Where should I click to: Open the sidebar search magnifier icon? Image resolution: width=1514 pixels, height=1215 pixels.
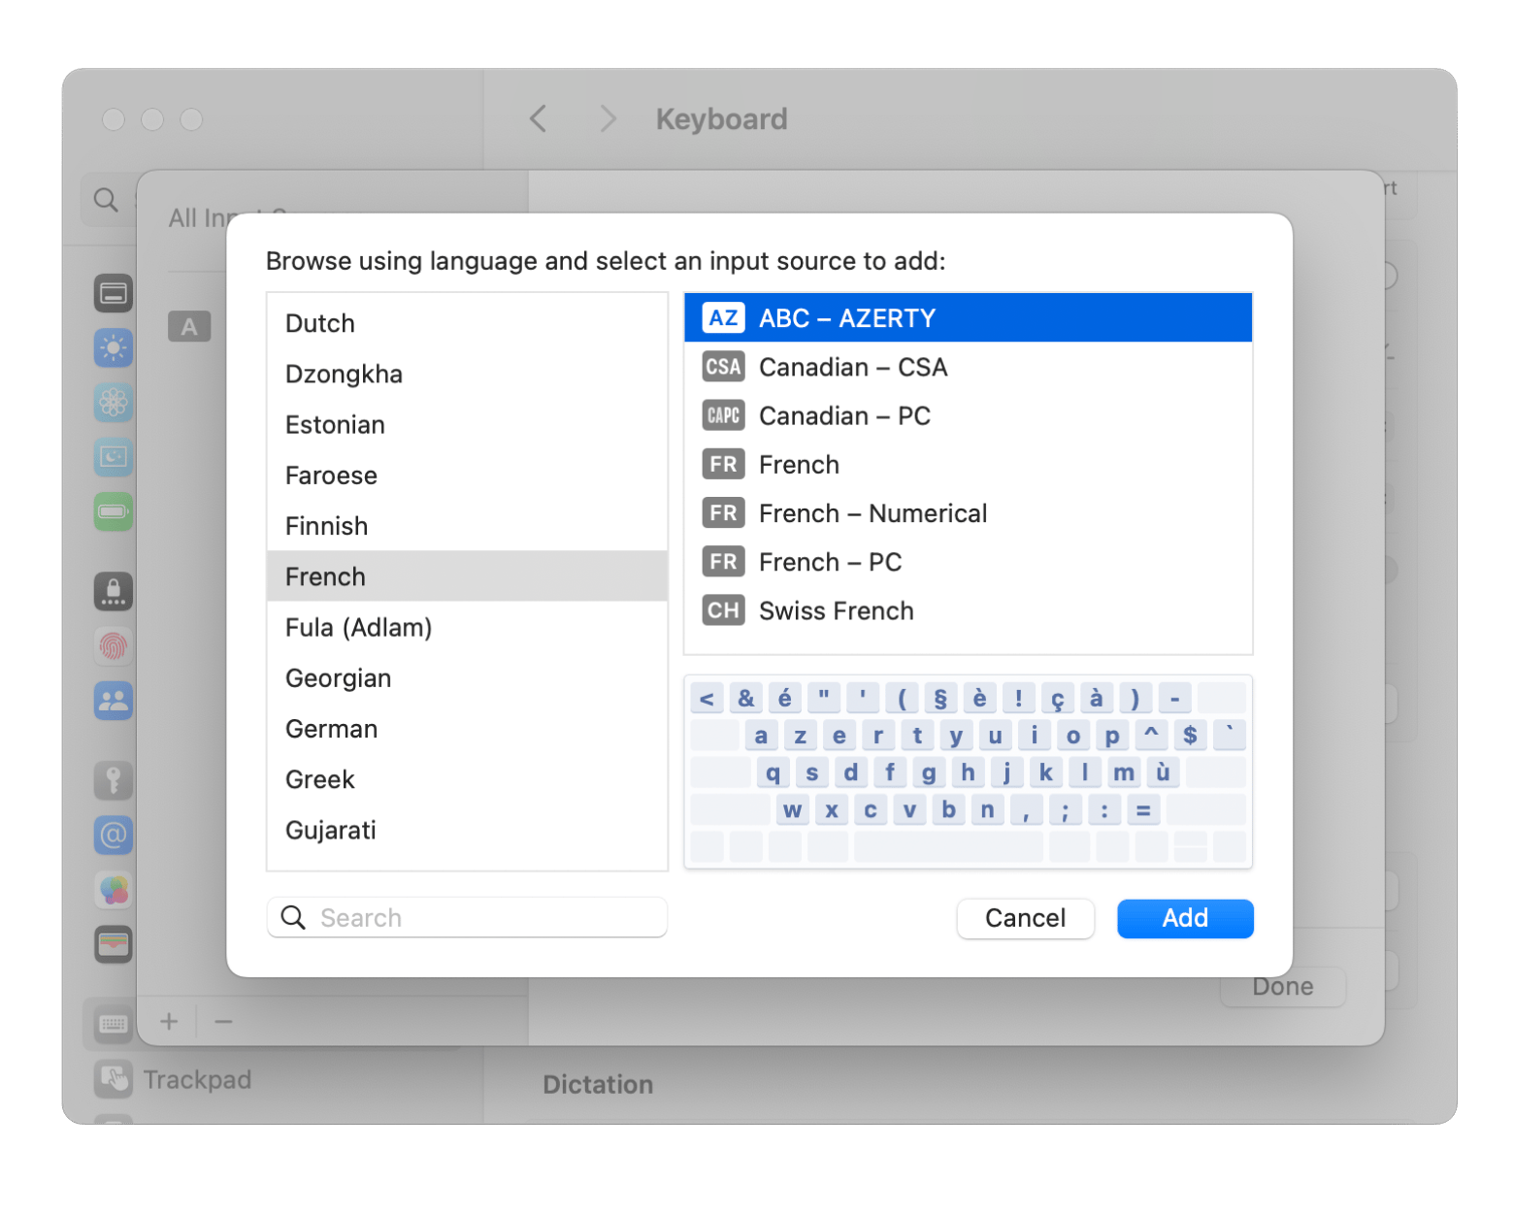point(106,200)
